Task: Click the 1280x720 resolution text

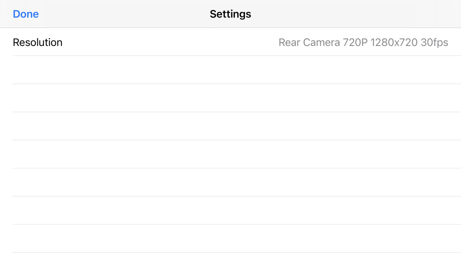Action: (394, 43)
